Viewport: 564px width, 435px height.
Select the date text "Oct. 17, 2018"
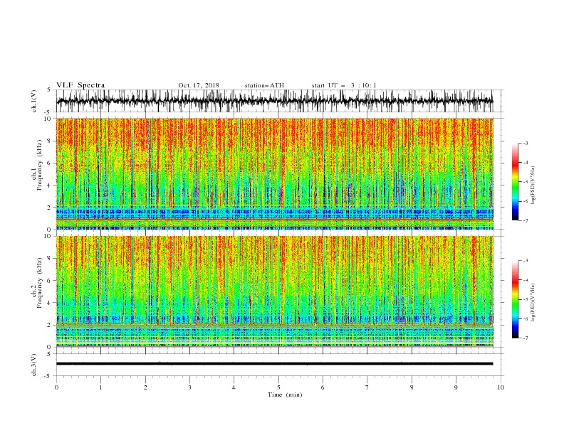[199, 85]
